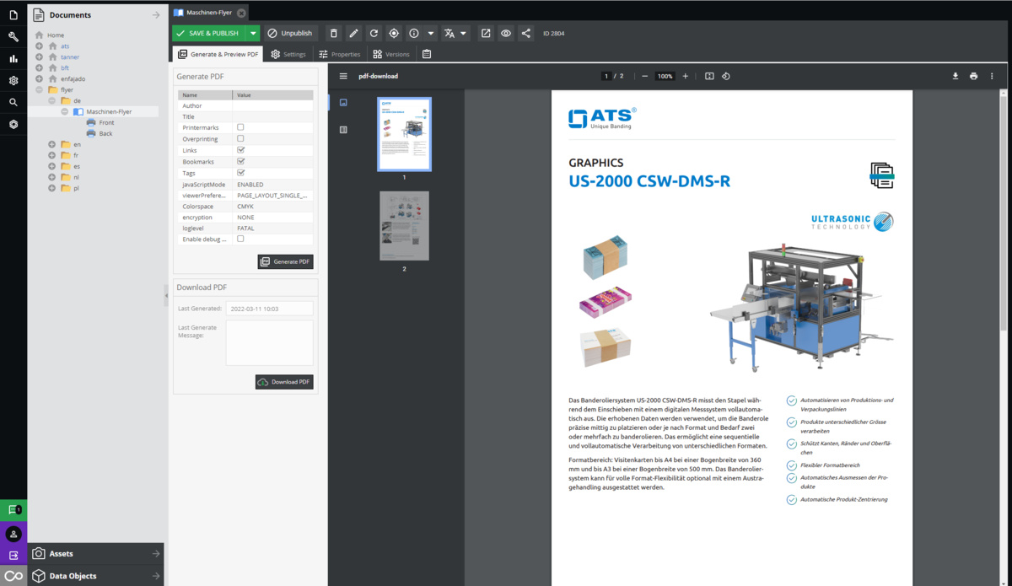This screenshot has height=586, width=1012.
Task: Select the page 2 PDF thumbnail
Action: pos(404,226)
